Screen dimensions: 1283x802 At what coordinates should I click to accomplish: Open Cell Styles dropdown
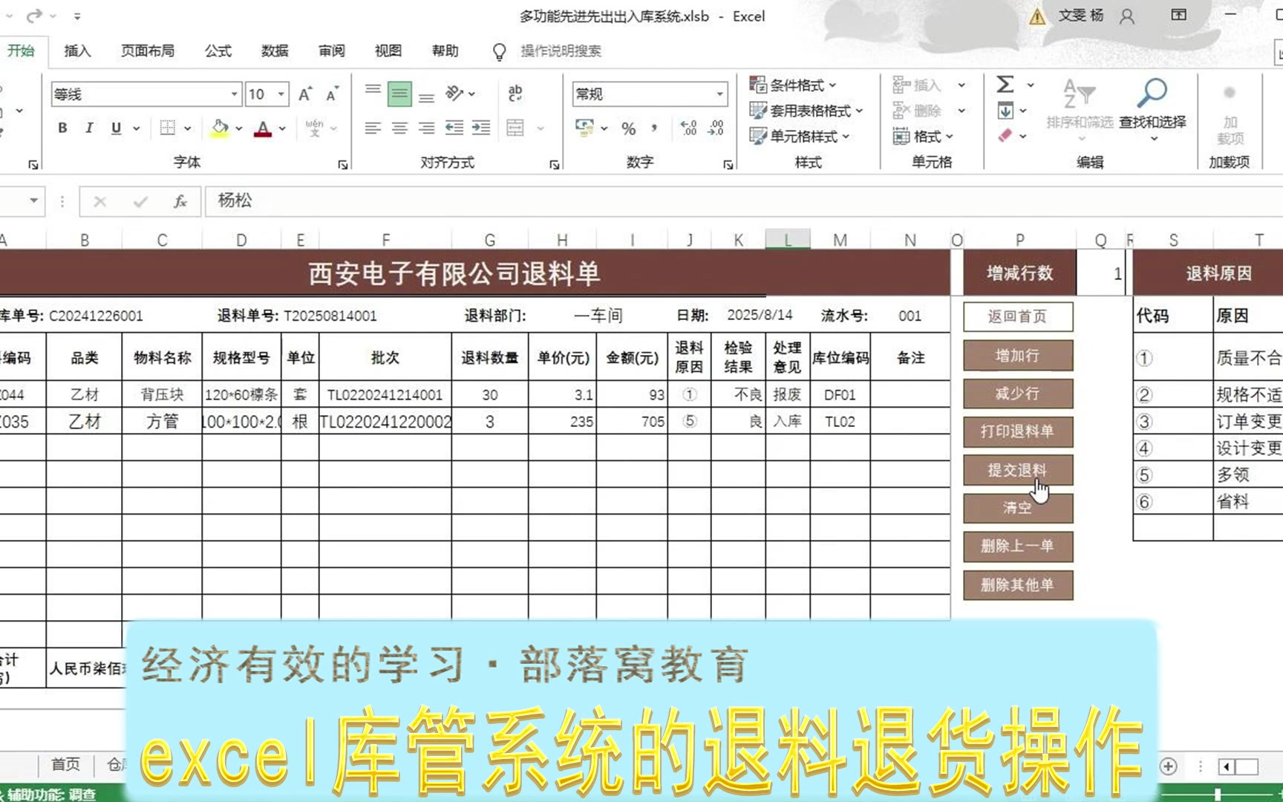800,136
